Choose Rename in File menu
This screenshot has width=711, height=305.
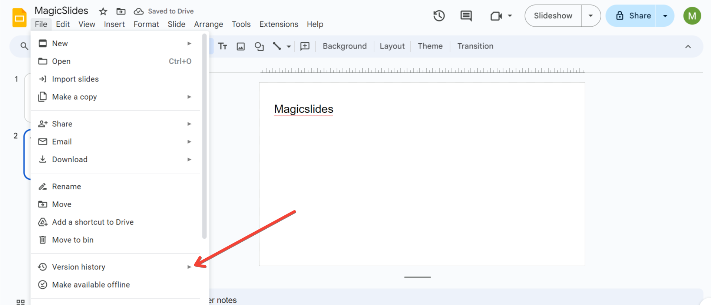click(116, 186)
